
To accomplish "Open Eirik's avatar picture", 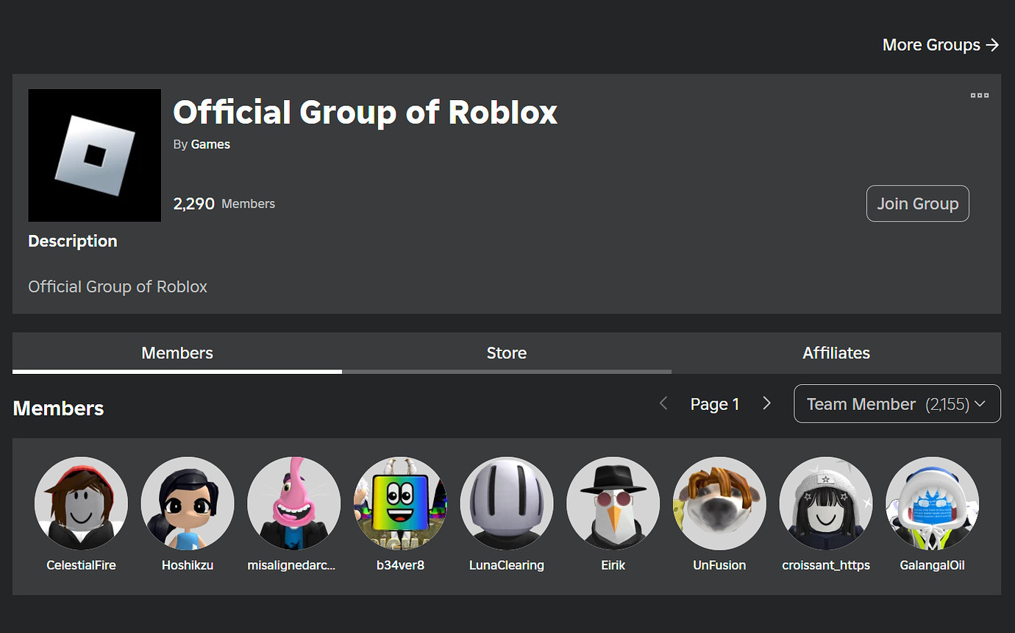I will 613,503.
